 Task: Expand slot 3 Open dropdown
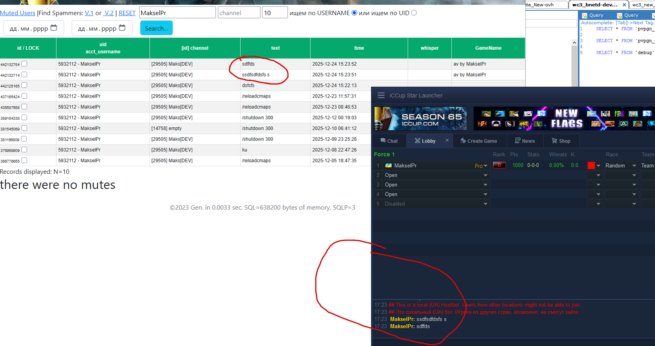click(486, 185)
